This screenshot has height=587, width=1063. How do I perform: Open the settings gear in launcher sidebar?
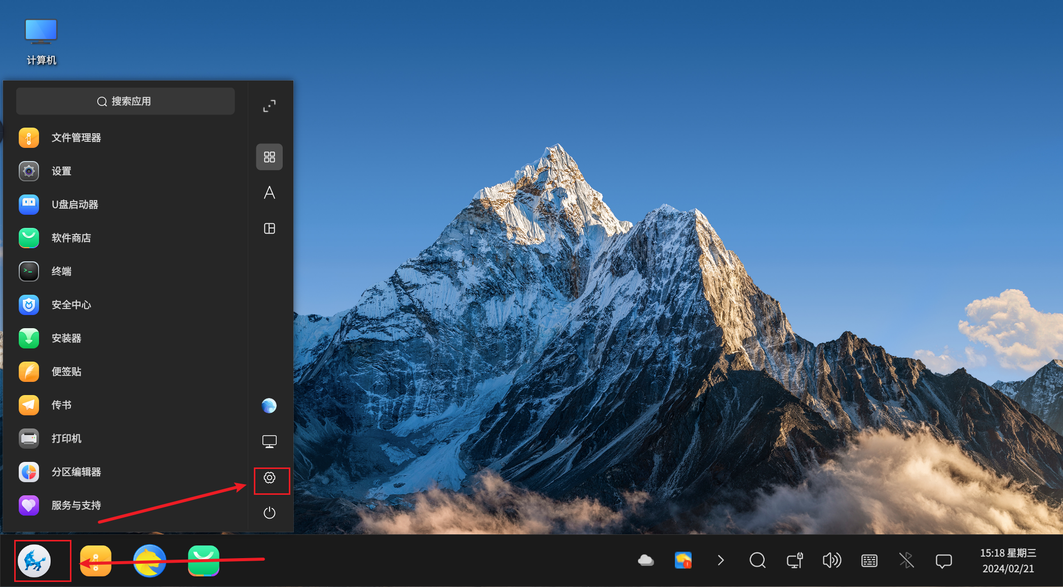(270, 478)
